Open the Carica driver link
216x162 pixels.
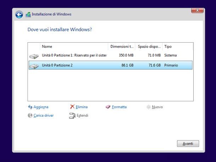pyautogui.click(x=44, y=116)
